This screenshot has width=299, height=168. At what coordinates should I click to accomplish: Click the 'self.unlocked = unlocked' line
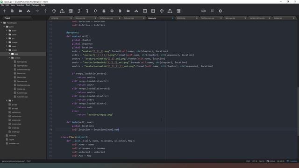point(88,152)
